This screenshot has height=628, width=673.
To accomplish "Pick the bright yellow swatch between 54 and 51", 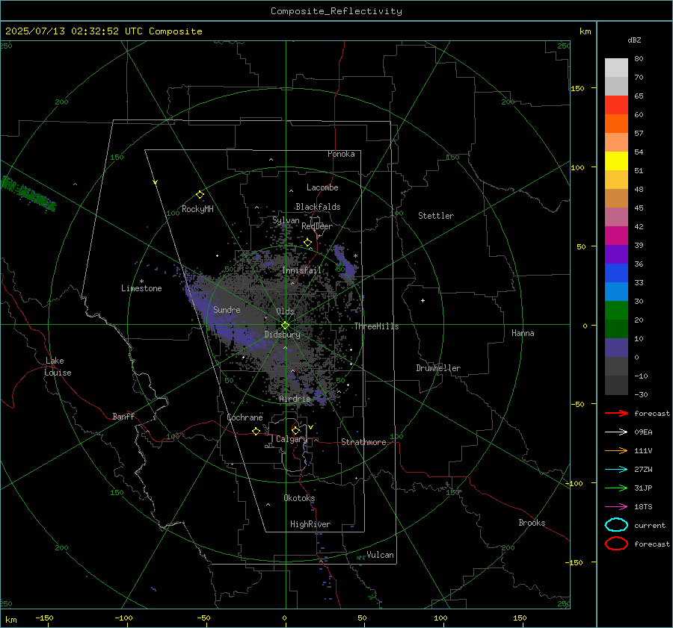I will (x=616, y=161).
